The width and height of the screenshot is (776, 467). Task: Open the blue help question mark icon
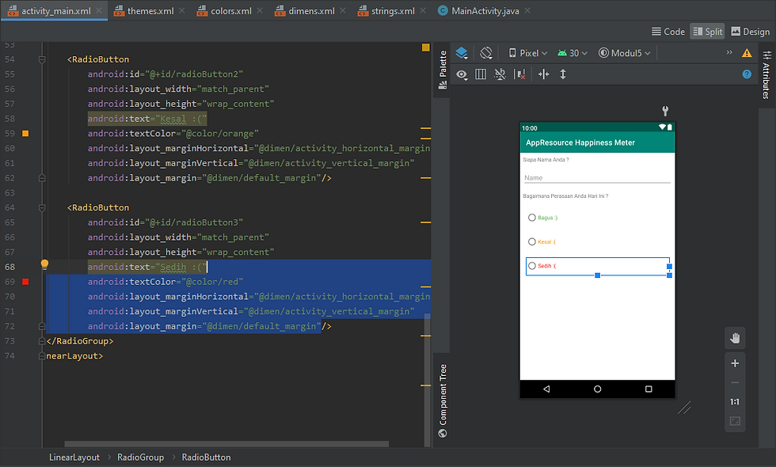(747, 74)
